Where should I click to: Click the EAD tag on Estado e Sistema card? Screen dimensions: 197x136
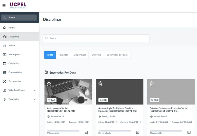point(155,100)
